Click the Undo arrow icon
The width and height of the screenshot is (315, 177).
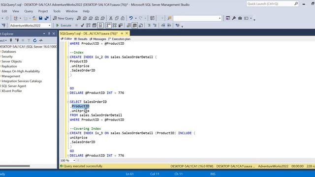tap(131, 18)
